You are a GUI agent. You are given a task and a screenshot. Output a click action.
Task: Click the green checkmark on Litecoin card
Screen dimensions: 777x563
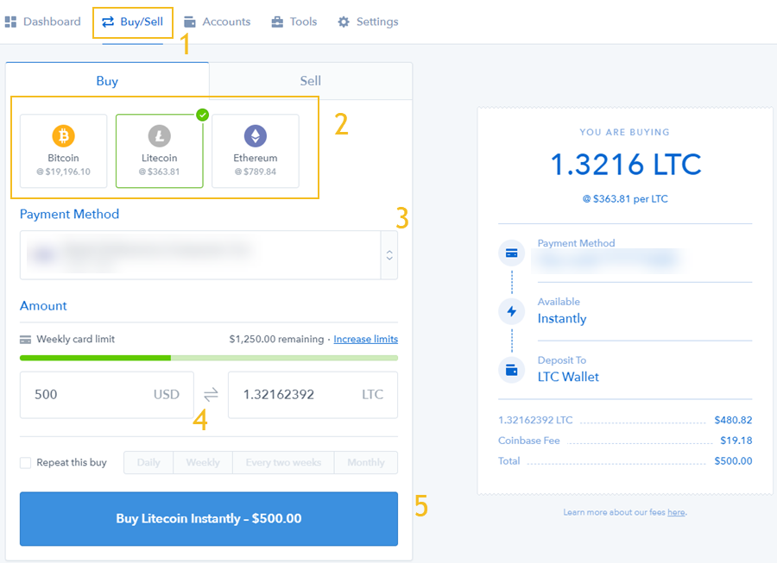coord(202,115)
